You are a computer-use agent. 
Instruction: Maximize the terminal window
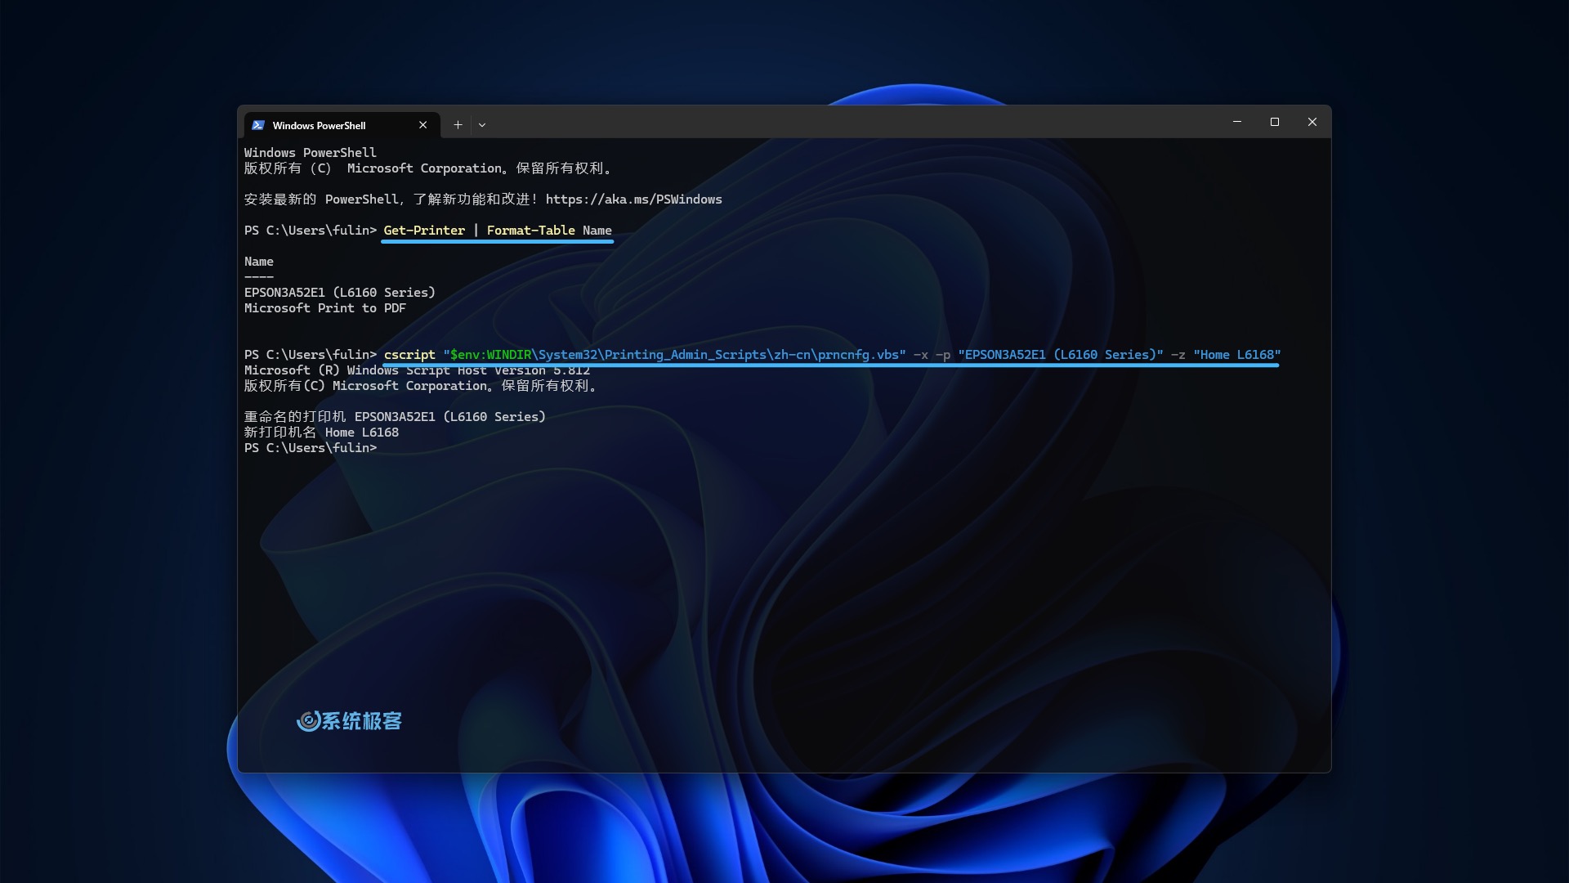1275,122
